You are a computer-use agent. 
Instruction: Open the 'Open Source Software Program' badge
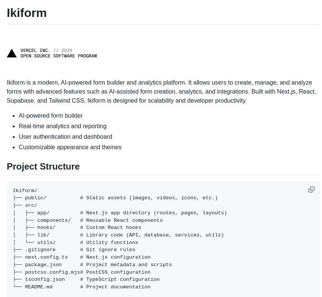tap(59, 56)
